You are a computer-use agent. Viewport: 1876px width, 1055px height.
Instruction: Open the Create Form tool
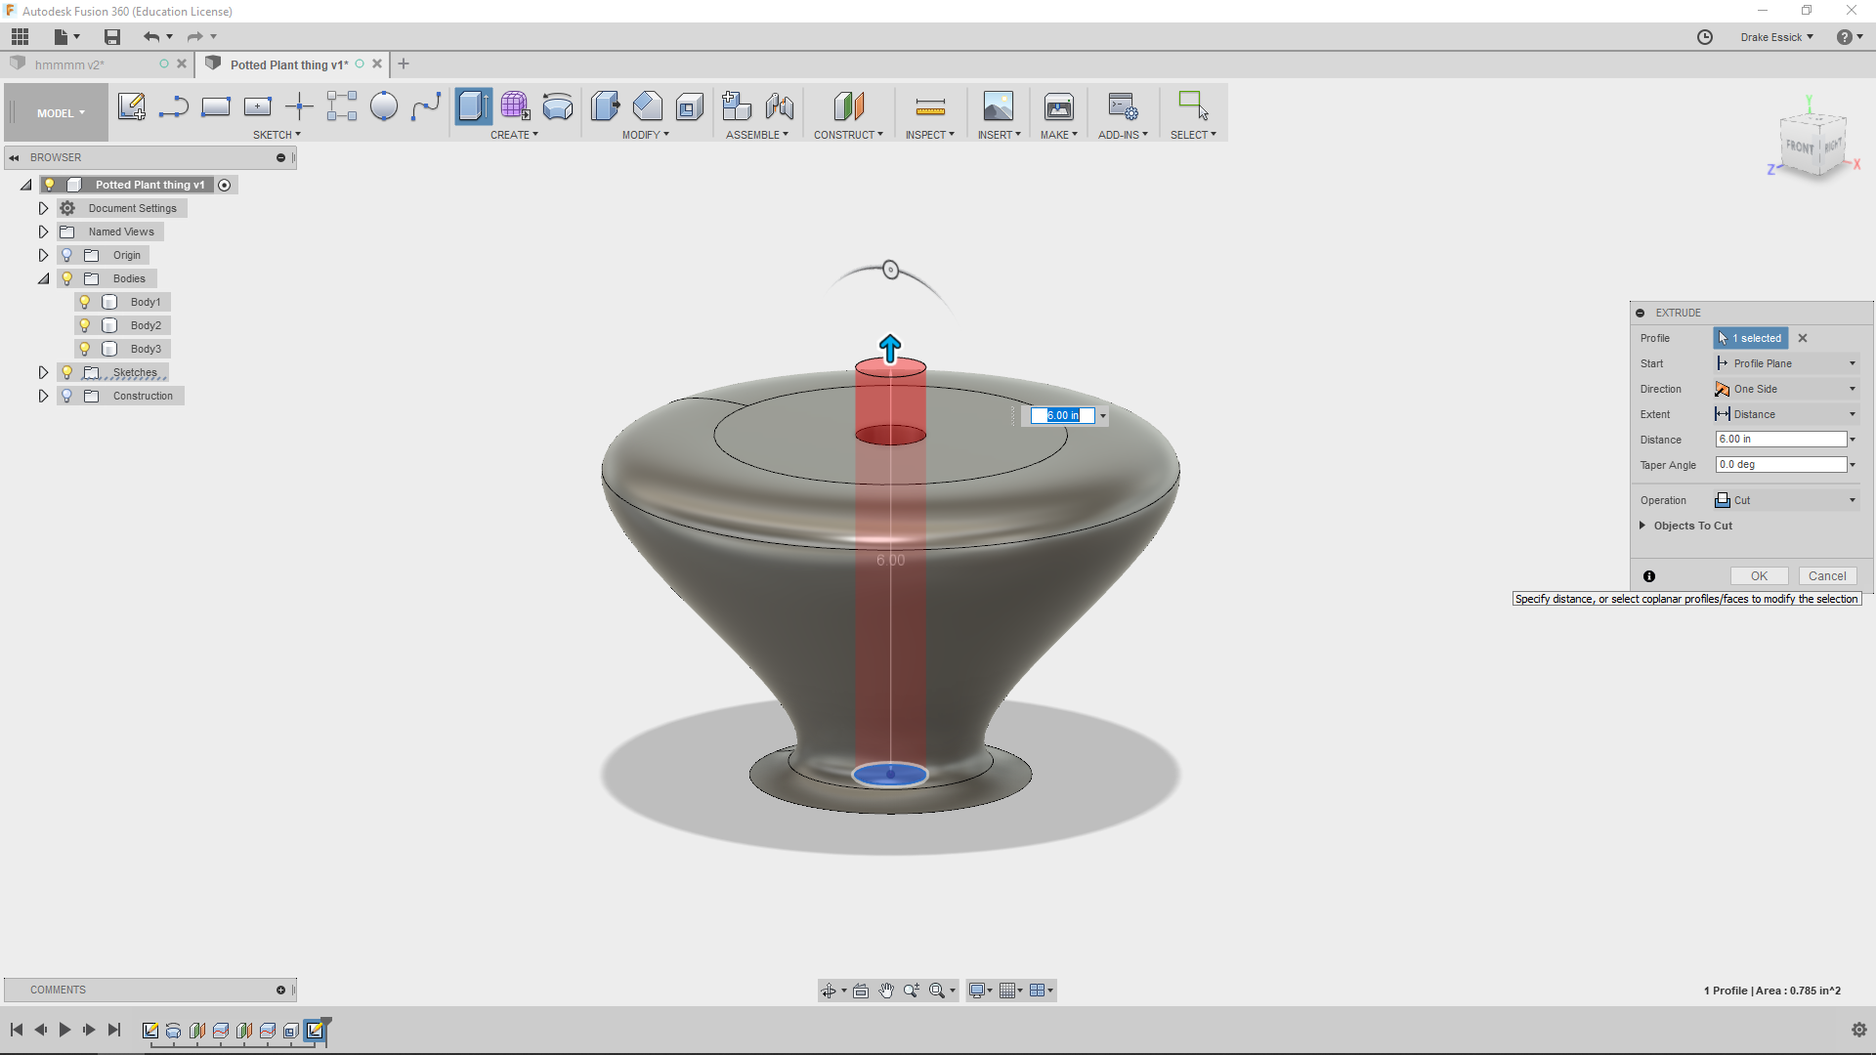tap(515, 105)
